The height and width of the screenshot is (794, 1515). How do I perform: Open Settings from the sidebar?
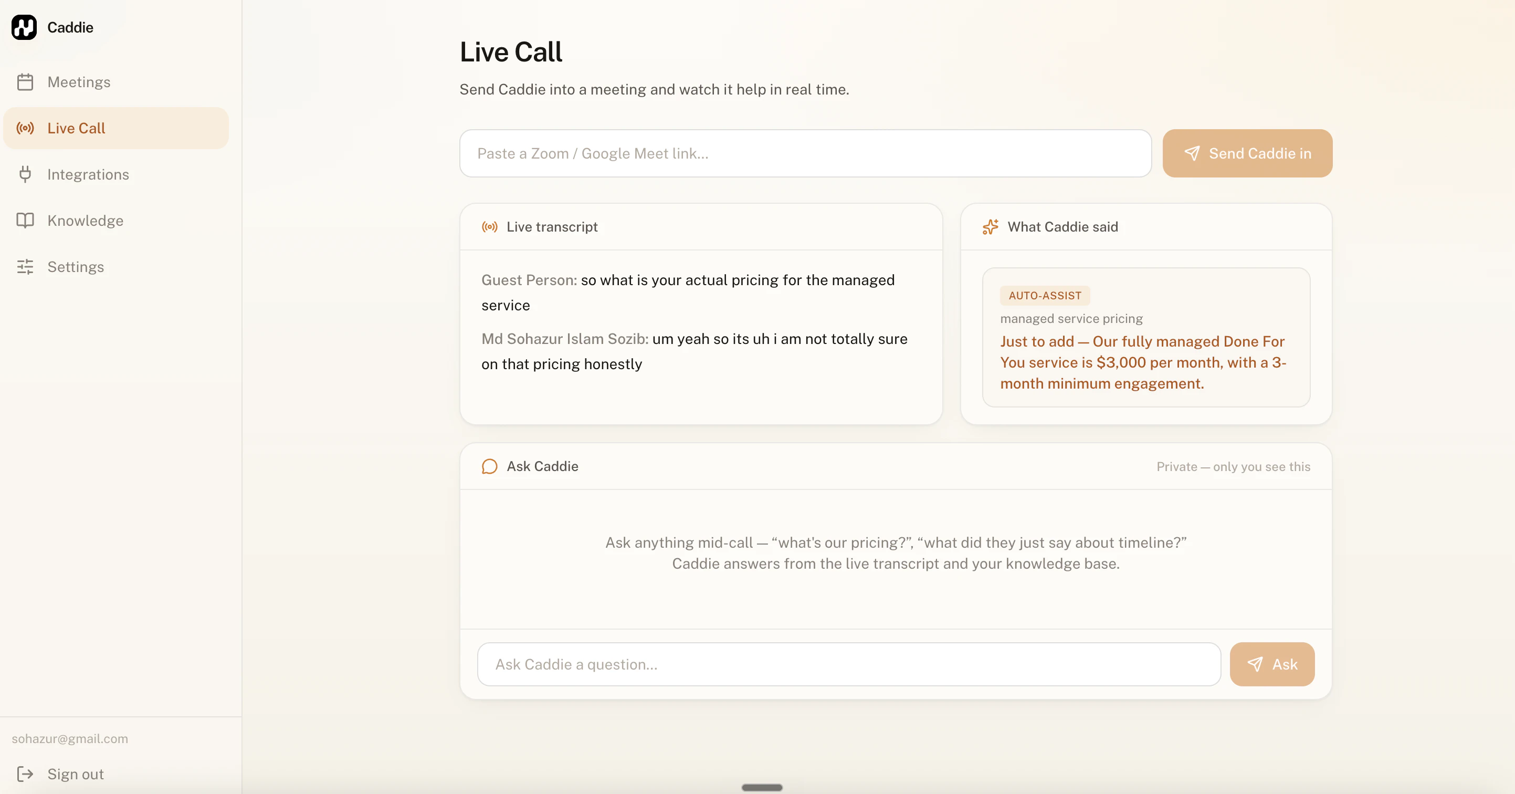[x=116, y=266]
